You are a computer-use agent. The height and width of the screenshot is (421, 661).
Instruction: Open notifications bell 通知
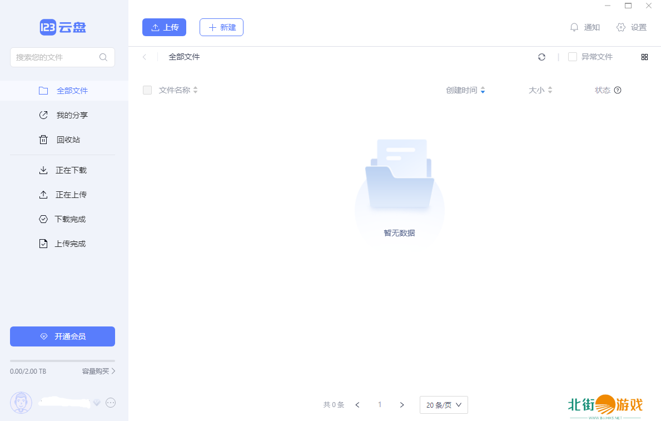(x=584, y=27)
